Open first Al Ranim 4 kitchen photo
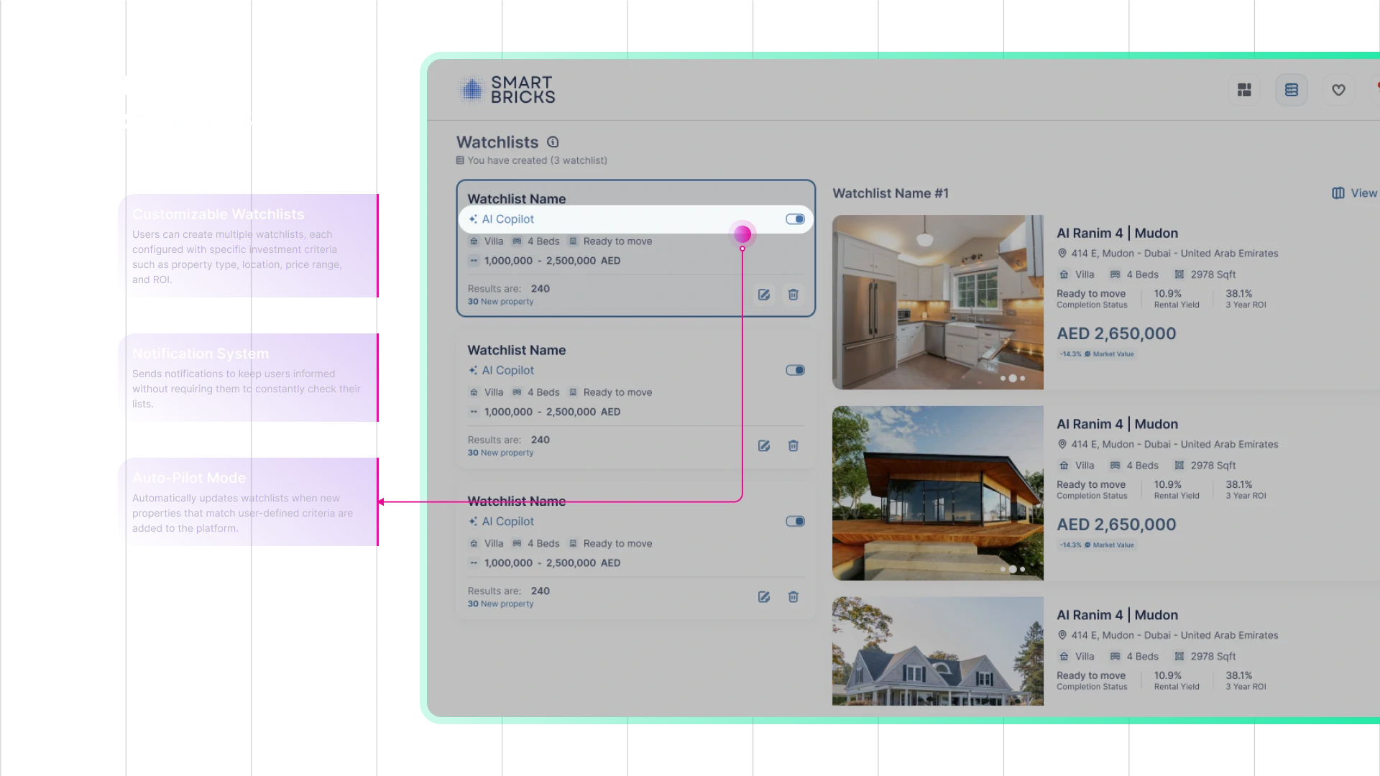1380x776 pixels. pyautogui.click(x=938, y=302)
